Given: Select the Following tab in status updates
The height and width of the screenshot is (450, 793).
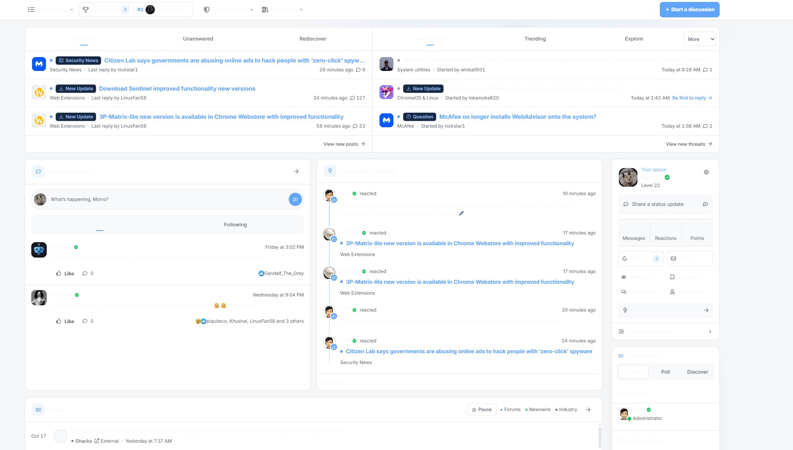Looking at the screenshot, I should point(236,224).
